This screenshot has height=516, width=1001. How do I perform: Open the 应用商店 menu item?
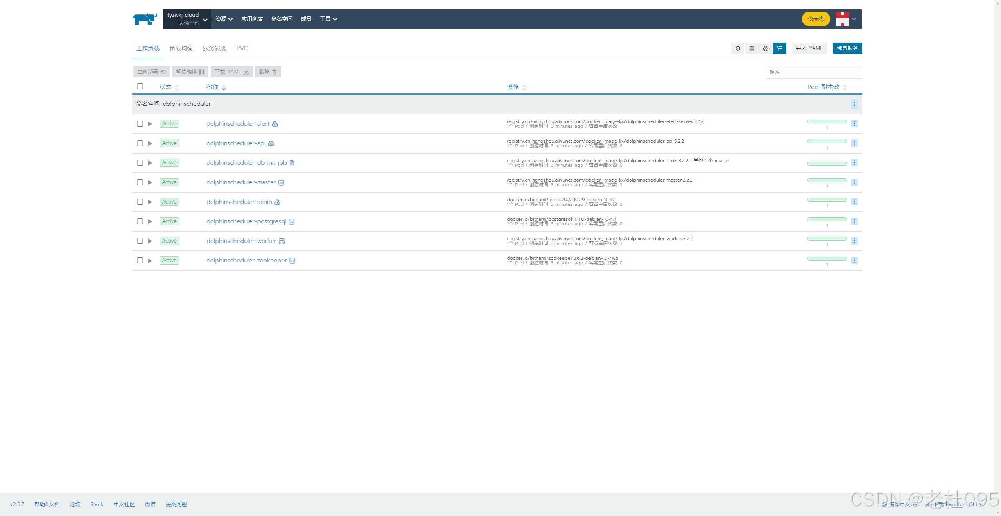[252, 19]
